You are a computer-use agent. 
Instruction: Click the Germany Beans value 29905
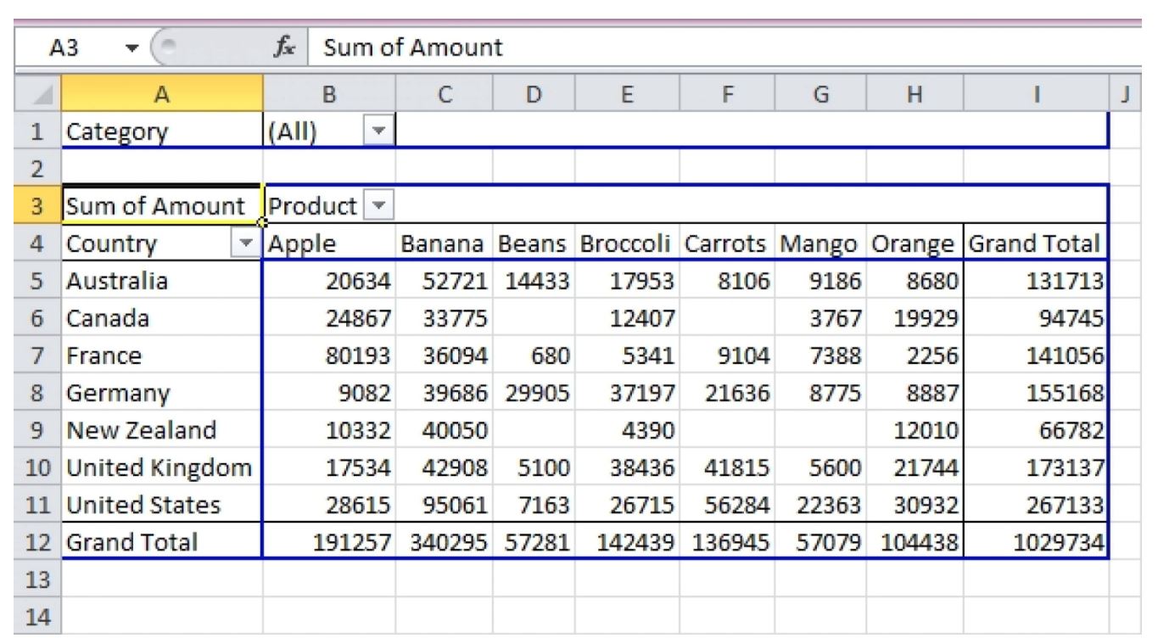pyautogui.click(x=534, y=393)
